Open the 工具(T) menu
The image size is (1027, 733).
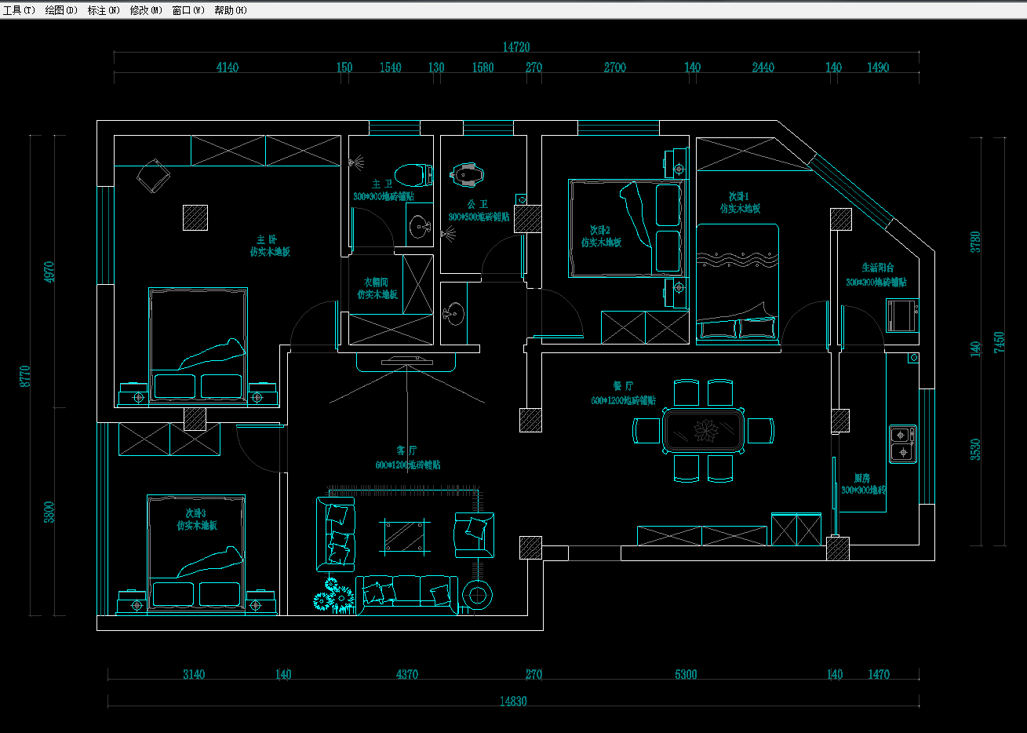(x=20, y=10)
